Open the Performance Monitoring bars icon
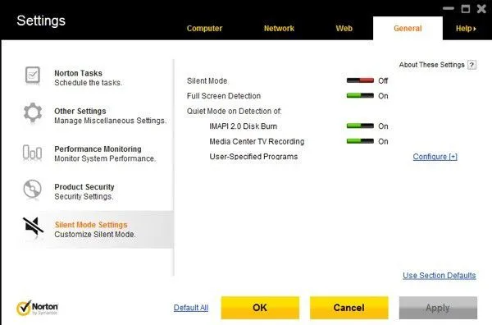The height and width of the screenshot is (325, 492). click(32, 153)
